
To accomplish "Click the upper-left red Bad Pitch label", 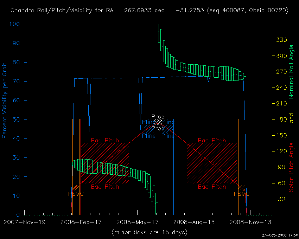I will tap(105, 141).
